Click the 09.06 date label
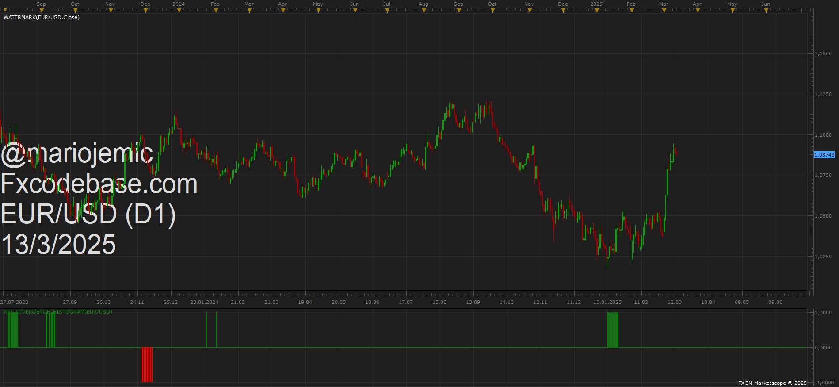Screen dimensions: 839x387 [x=775, y=302]
